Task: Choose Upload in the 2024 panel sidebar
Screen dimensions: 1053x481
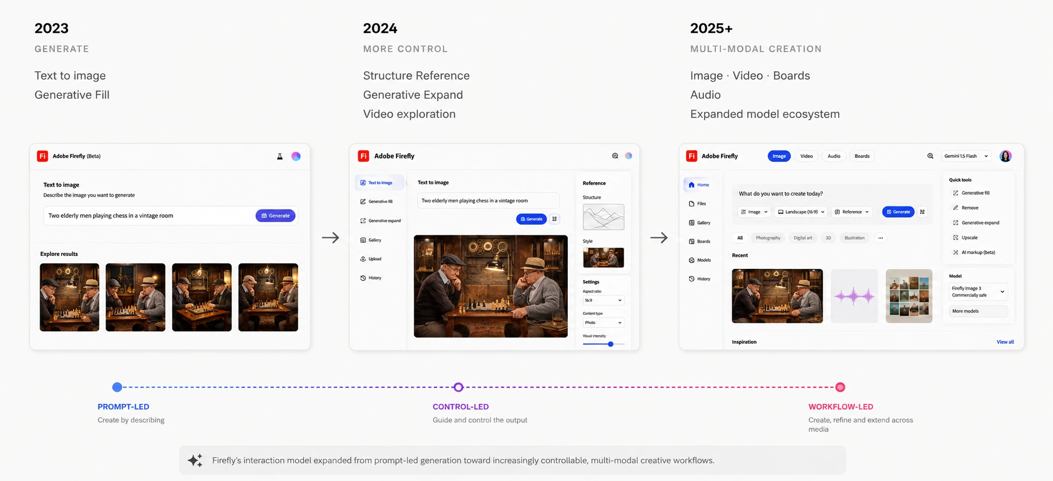Action: pos(371,259)
